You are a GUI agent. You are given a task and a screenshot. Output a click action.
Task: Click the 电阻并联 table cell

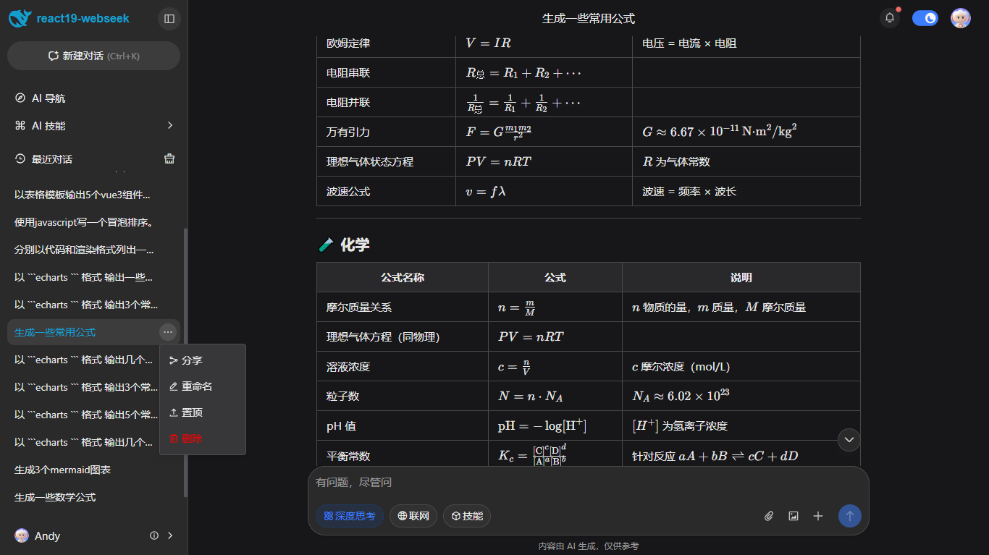tap(386, 103)
